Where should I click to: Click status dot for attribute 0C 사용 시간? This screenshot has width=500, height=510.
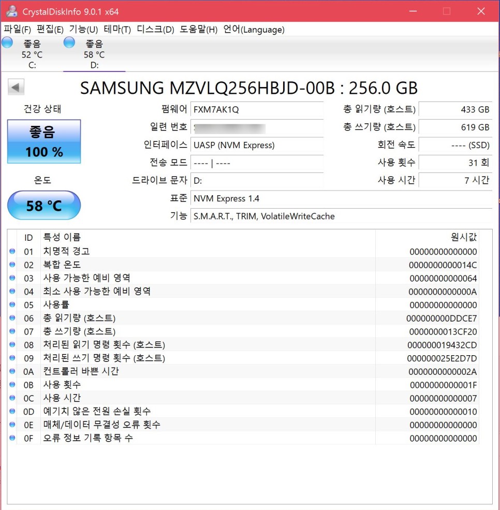coord(12,398)
